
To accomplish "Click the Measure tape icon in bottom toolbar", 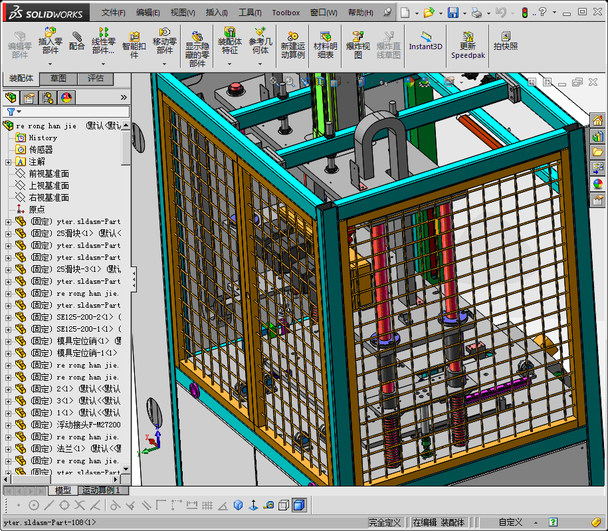I will click(268, 505).
